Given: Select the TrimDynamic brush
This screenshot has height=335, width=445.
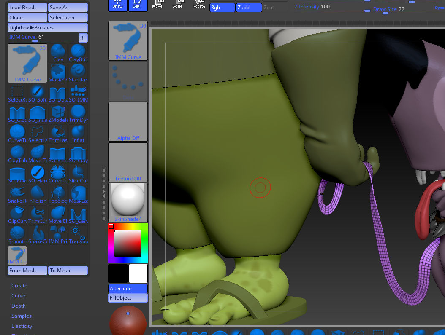Looking at the screenshot, I should coord(78,113).
